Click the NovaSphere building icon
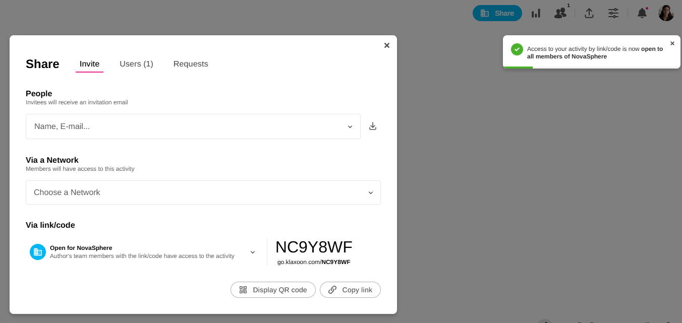 point(38,252)
